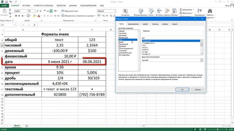Open the Выравнивание tab in the dialog
234x131 pixels.
point(133,24)
